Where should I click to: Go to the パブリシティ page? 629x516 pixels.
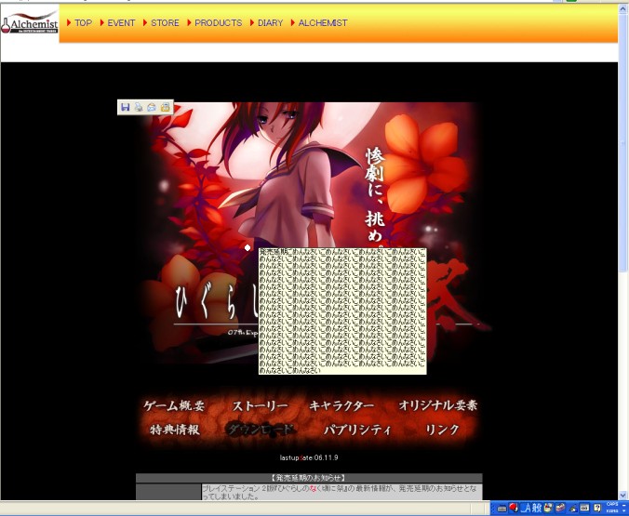(357, 430)
